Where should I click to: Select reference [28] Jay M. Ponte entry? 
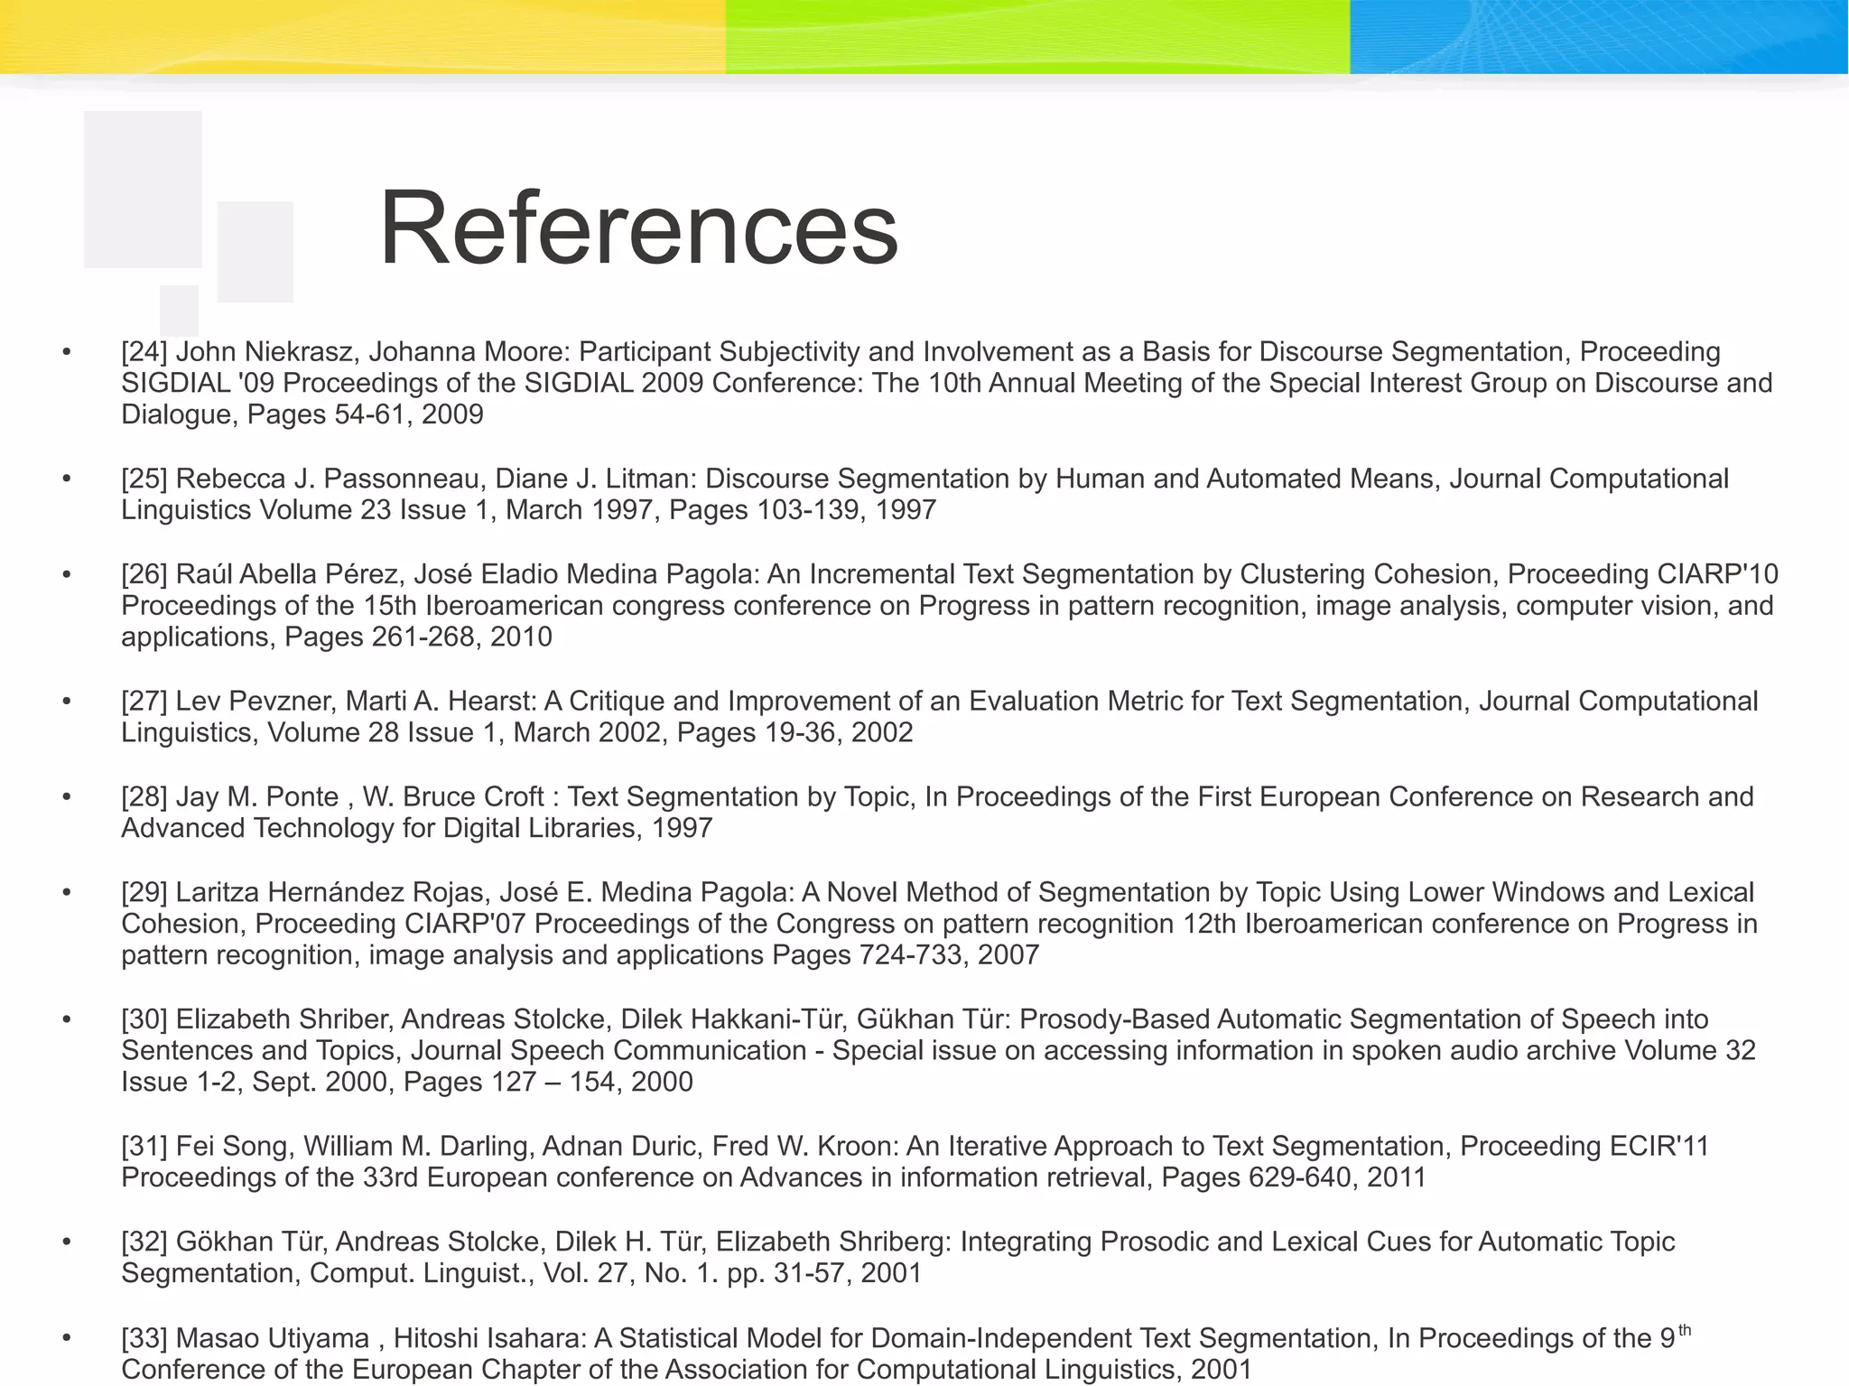[937, 813]
